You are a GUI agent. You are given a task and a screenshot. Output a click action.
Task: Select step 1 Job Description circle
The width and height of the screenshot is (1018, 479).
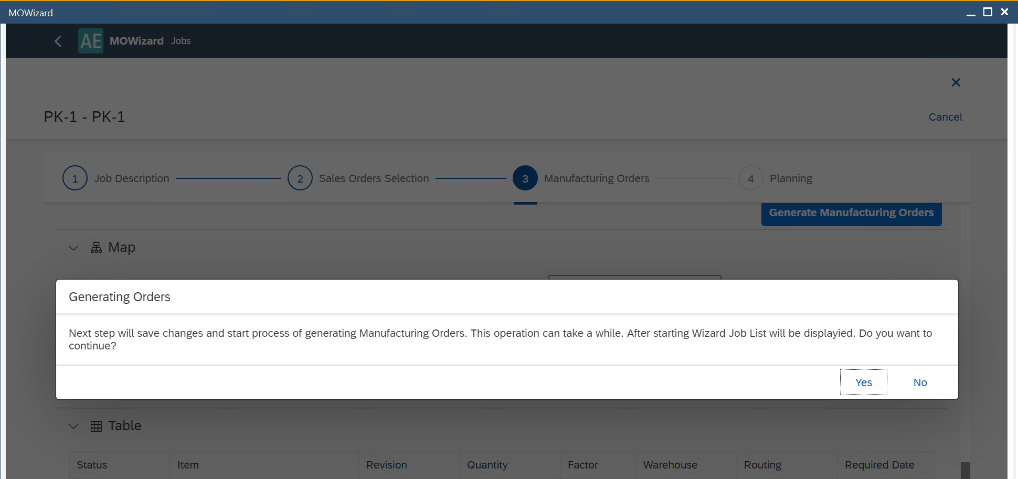coord(75,178)
